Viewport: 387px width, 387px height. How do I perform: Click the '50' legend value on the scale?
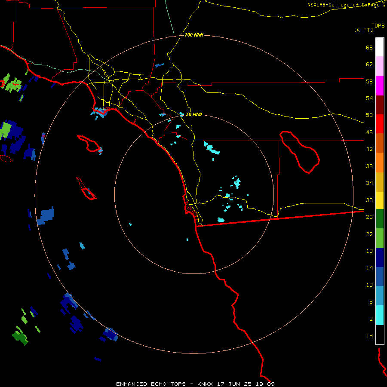pyautogui.click(x=369, y=115)
